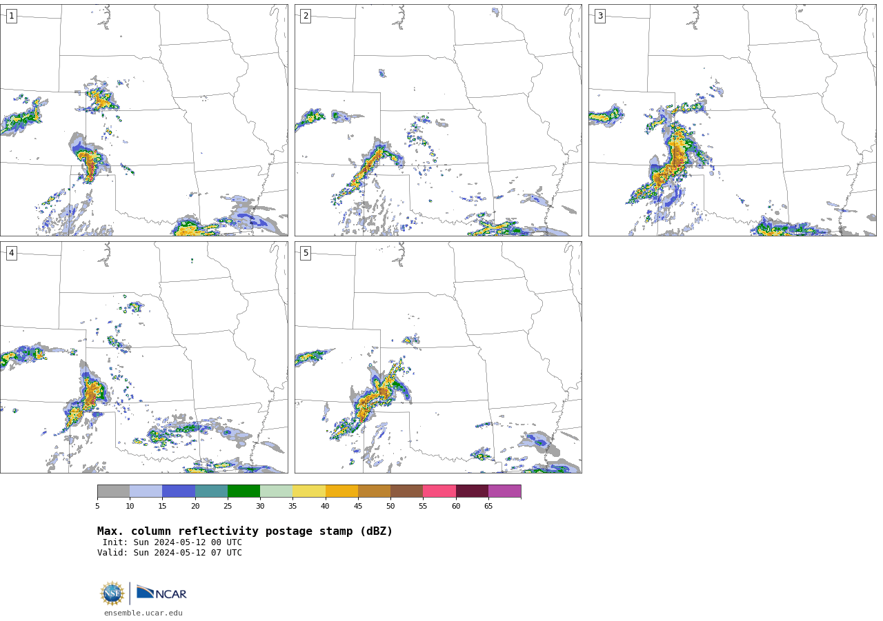The height and width of the screenshot is (621, 883).
Task: Open ensemble member 5 reflectivity map
Action: 438,357
